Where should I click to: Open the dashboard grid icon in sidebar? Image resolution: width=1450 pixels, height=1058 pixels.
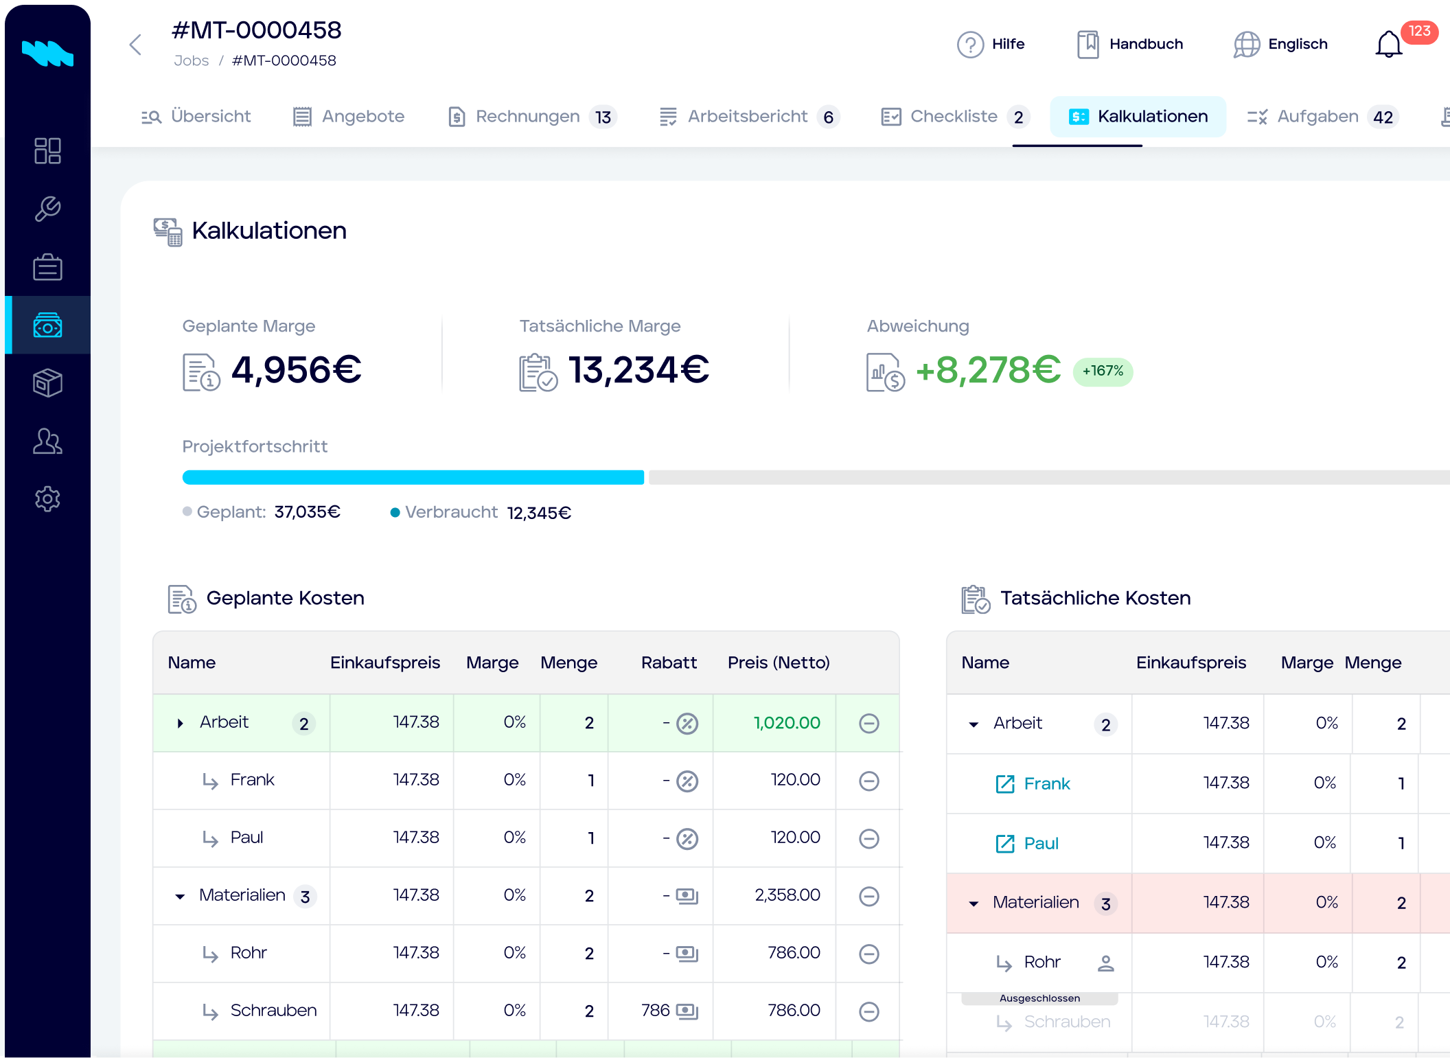click(47, 150)
